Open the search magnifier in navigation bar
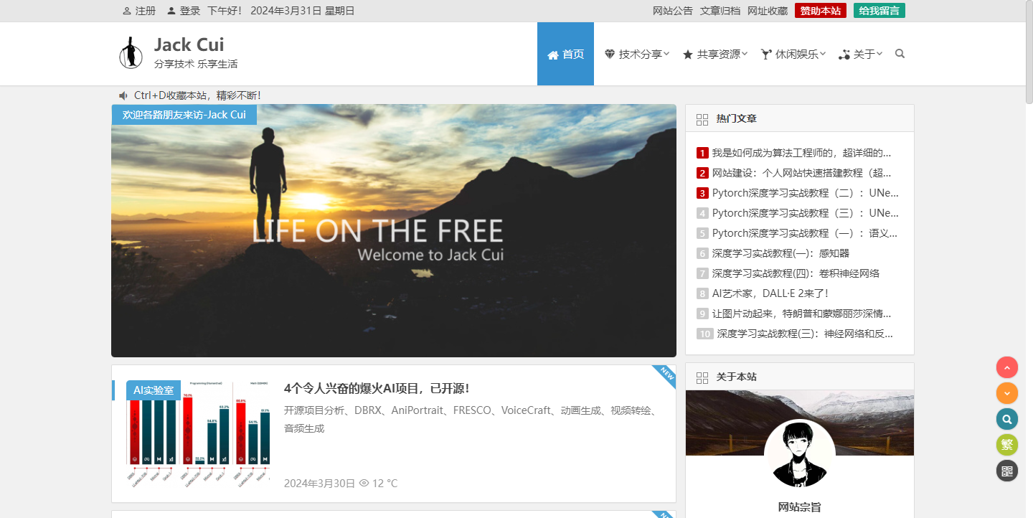Viewport: 1033px width, 518px height. [x=900, y=53]
